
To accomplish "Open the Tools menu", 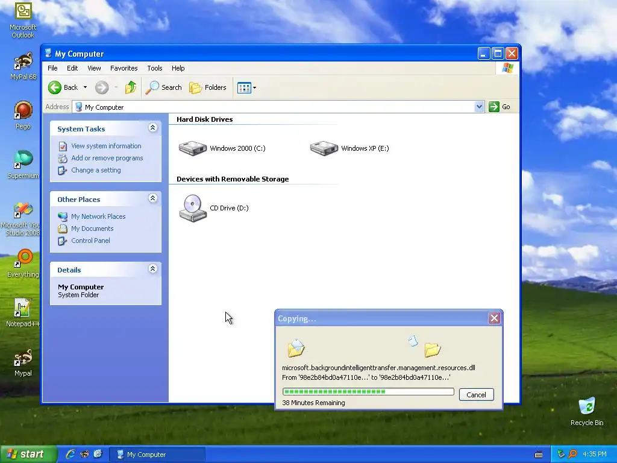I will tap(155, 68).
